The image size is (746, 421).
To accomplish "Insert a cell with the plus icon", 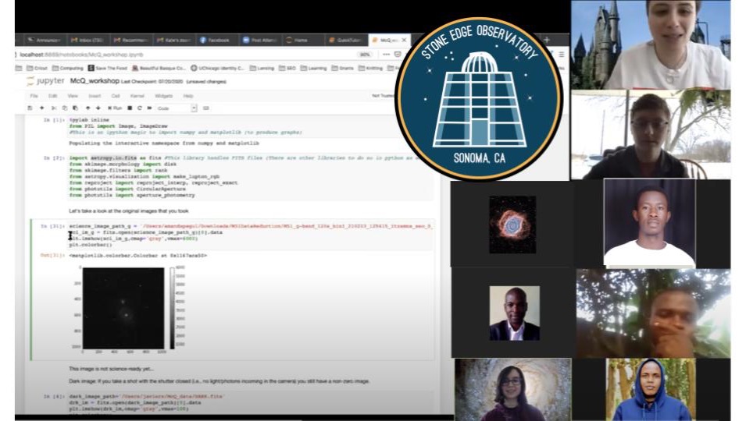I will pyautogui.click(x=42, y=108).
